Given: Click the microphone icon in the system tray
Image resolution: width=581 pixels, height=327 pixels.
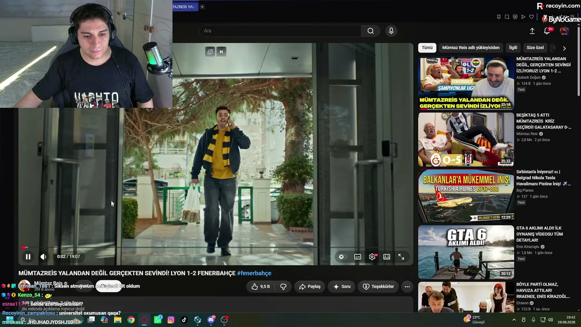Looking at the screenshot, I should click(x=533, y=320).
